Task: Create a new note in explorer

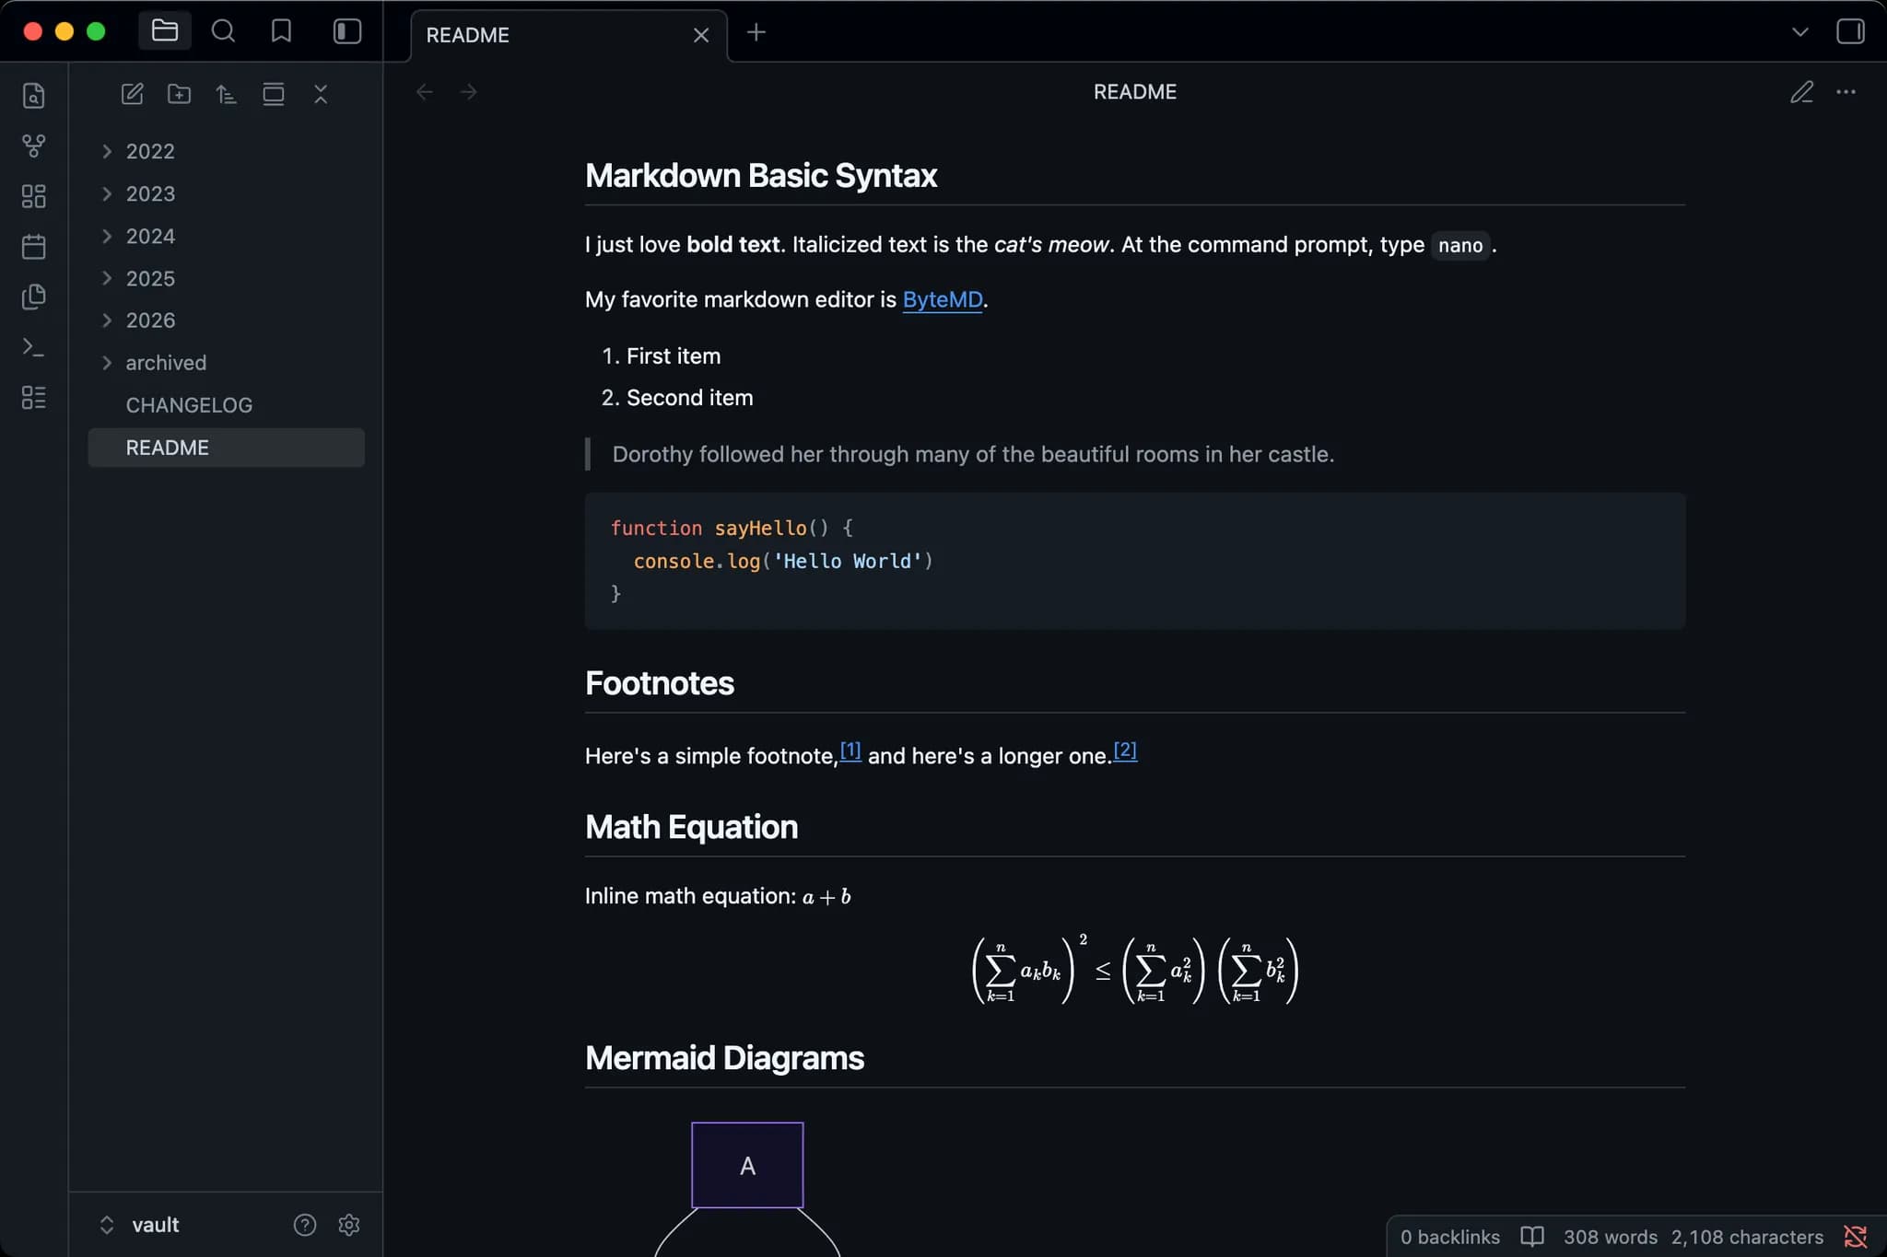Action: (132, 94)
